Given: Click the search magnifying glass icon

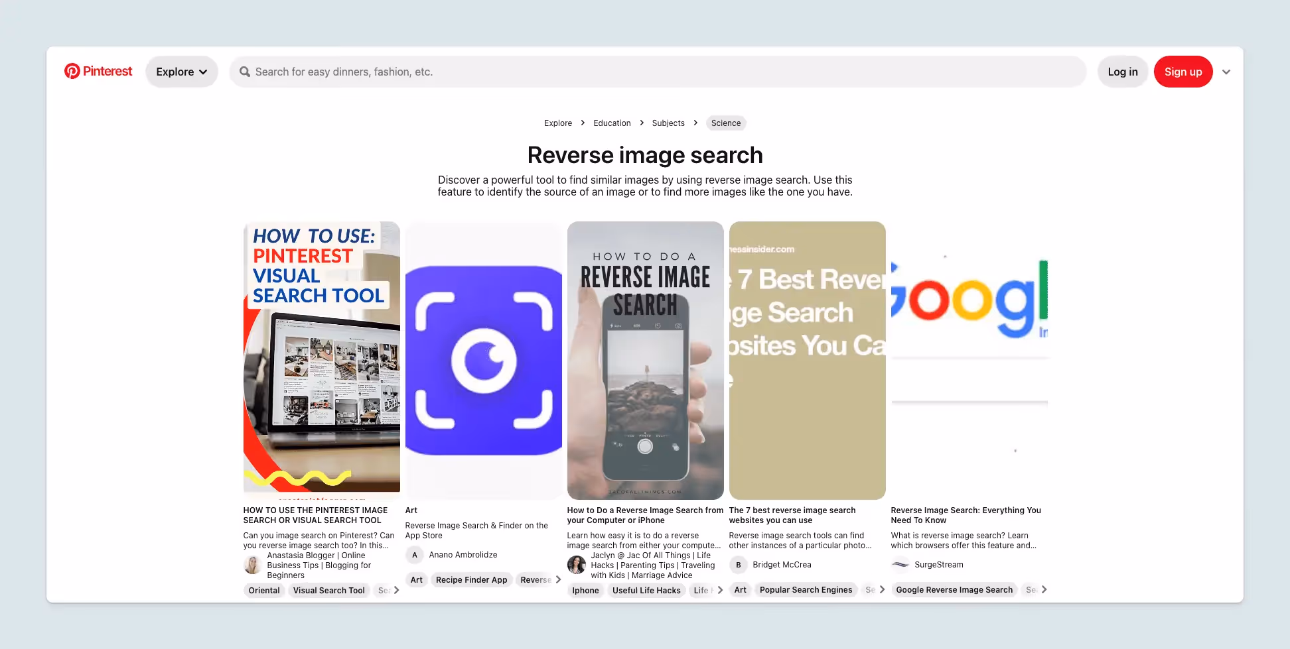Looking at the screenshot, I should pos(244,72).
